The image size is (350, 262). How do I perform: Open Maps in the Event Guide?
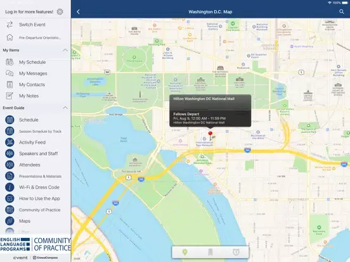[36, 221]
